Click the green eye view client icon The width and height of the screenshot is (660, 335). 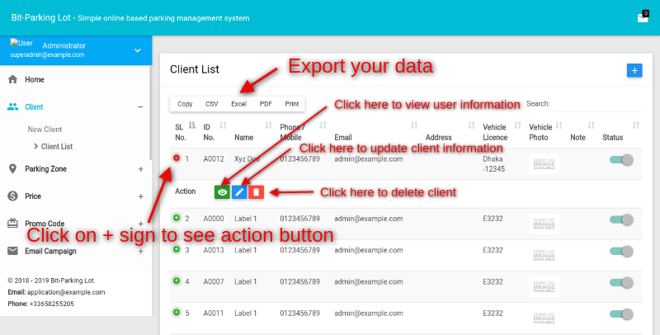222,191
